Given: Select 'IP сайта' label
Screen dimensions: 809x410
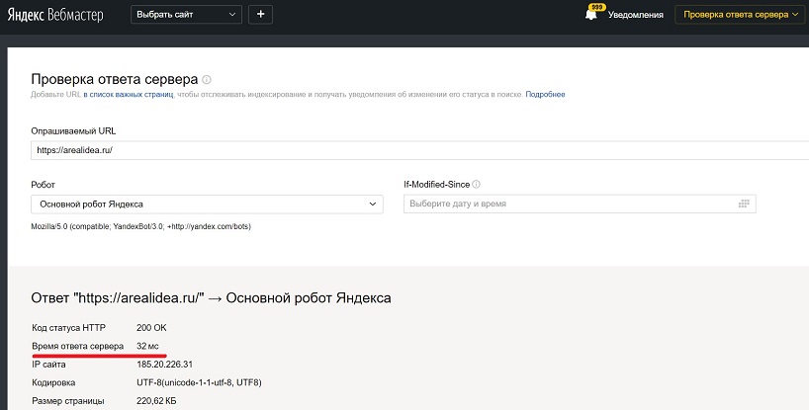Looking at the screenshot, I should click(48, 365).
